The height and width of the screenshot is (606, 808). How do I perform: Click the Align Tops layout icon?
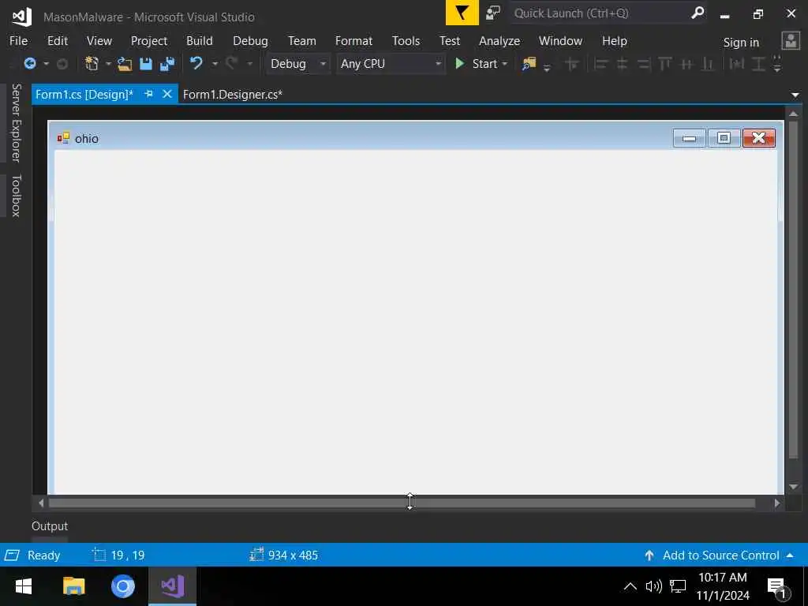tap(664, 64)
